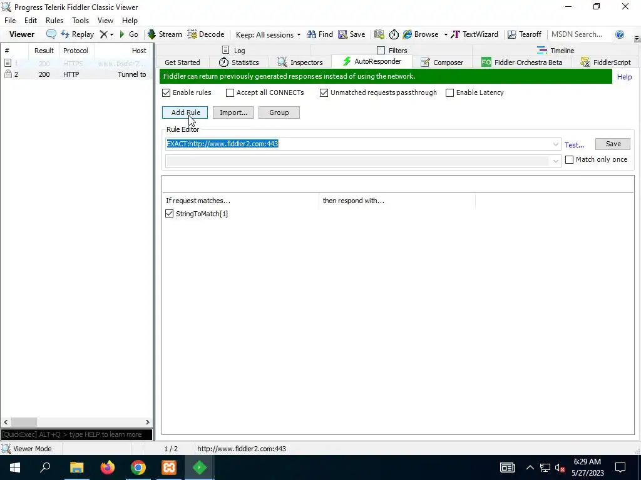
Task: Open the FiddlerScript tab
Action: (x=605, y=62)
